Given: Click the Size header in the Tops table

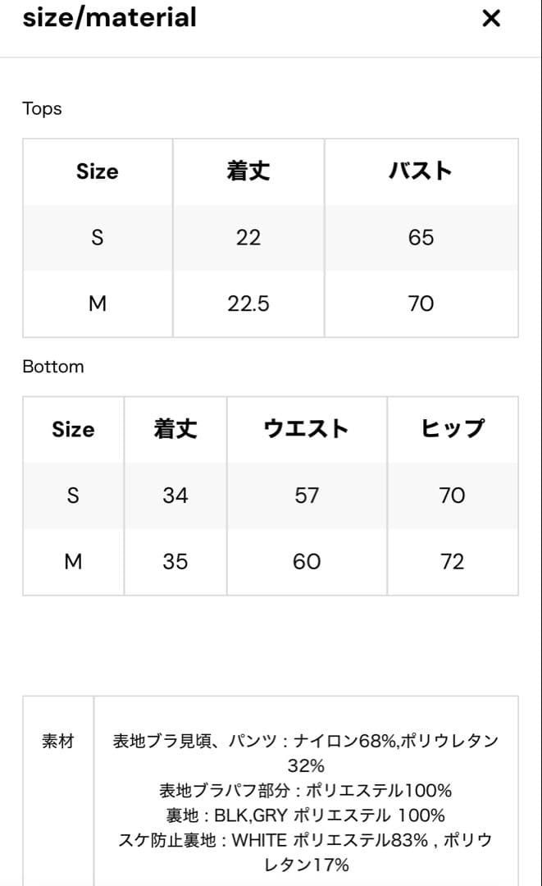Looking at the screenshot, I should (x=97, y=171).
